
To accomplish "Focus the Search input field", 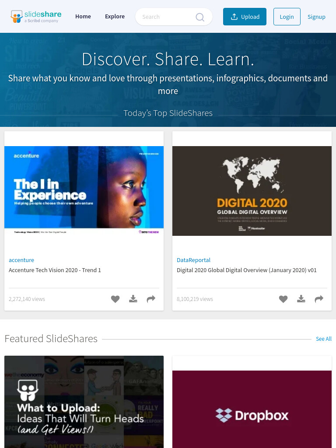I will 167,17.
